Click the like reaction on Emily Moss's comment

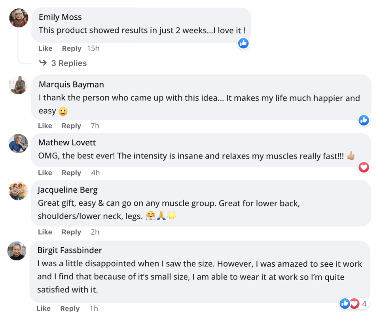point(243,43)
